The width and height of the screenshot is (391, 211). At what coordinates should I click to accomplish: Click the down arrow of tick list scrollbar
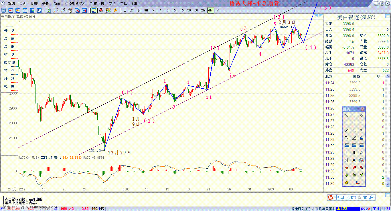[x=388, y=184]
